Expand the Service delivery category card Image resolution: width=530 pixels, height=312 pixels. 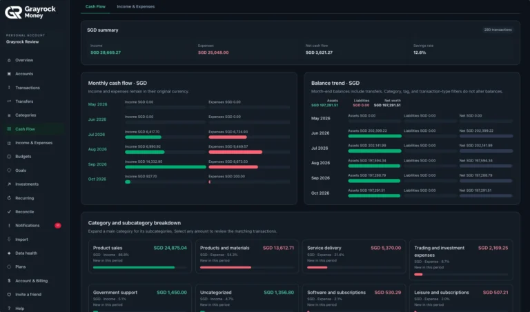[354, 257]
